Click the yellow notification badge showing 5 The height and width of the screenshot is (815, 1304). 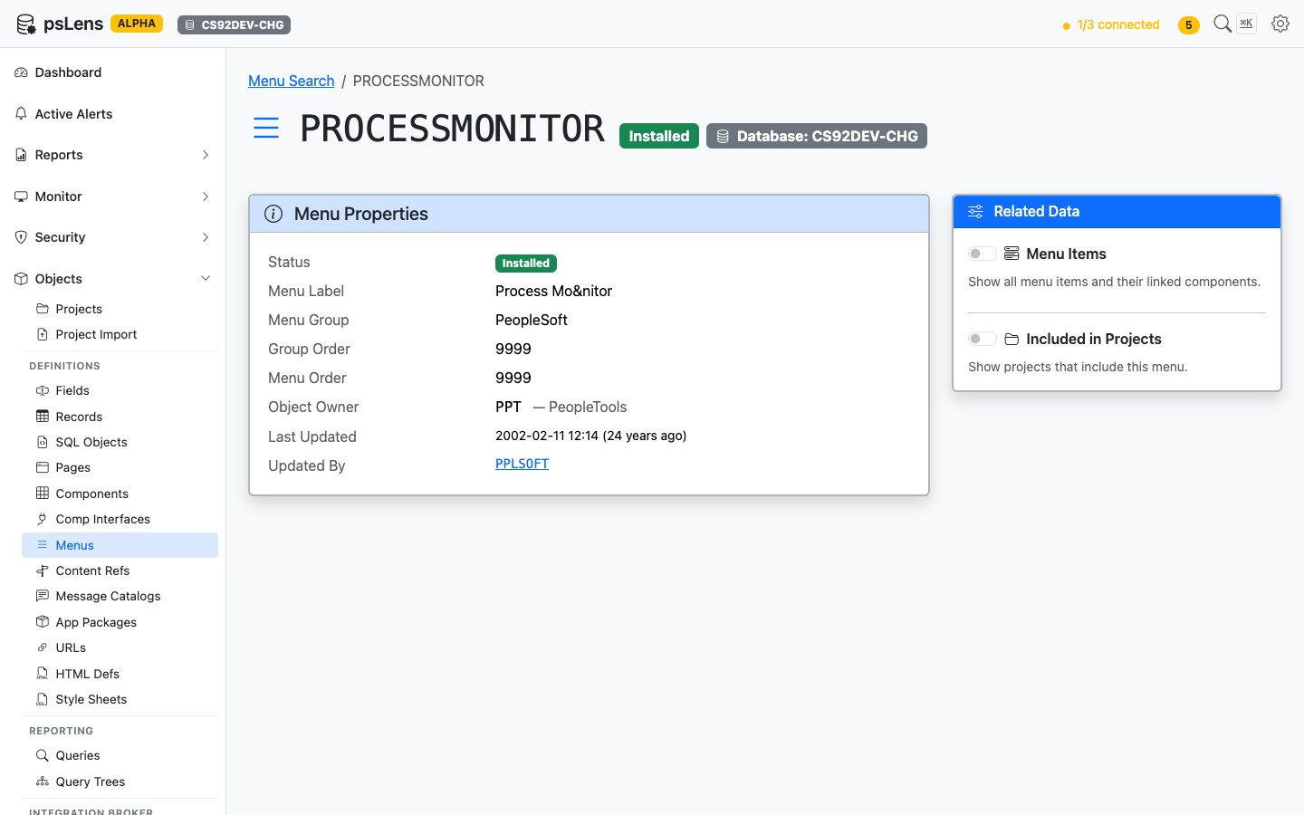click(1188, 24)
